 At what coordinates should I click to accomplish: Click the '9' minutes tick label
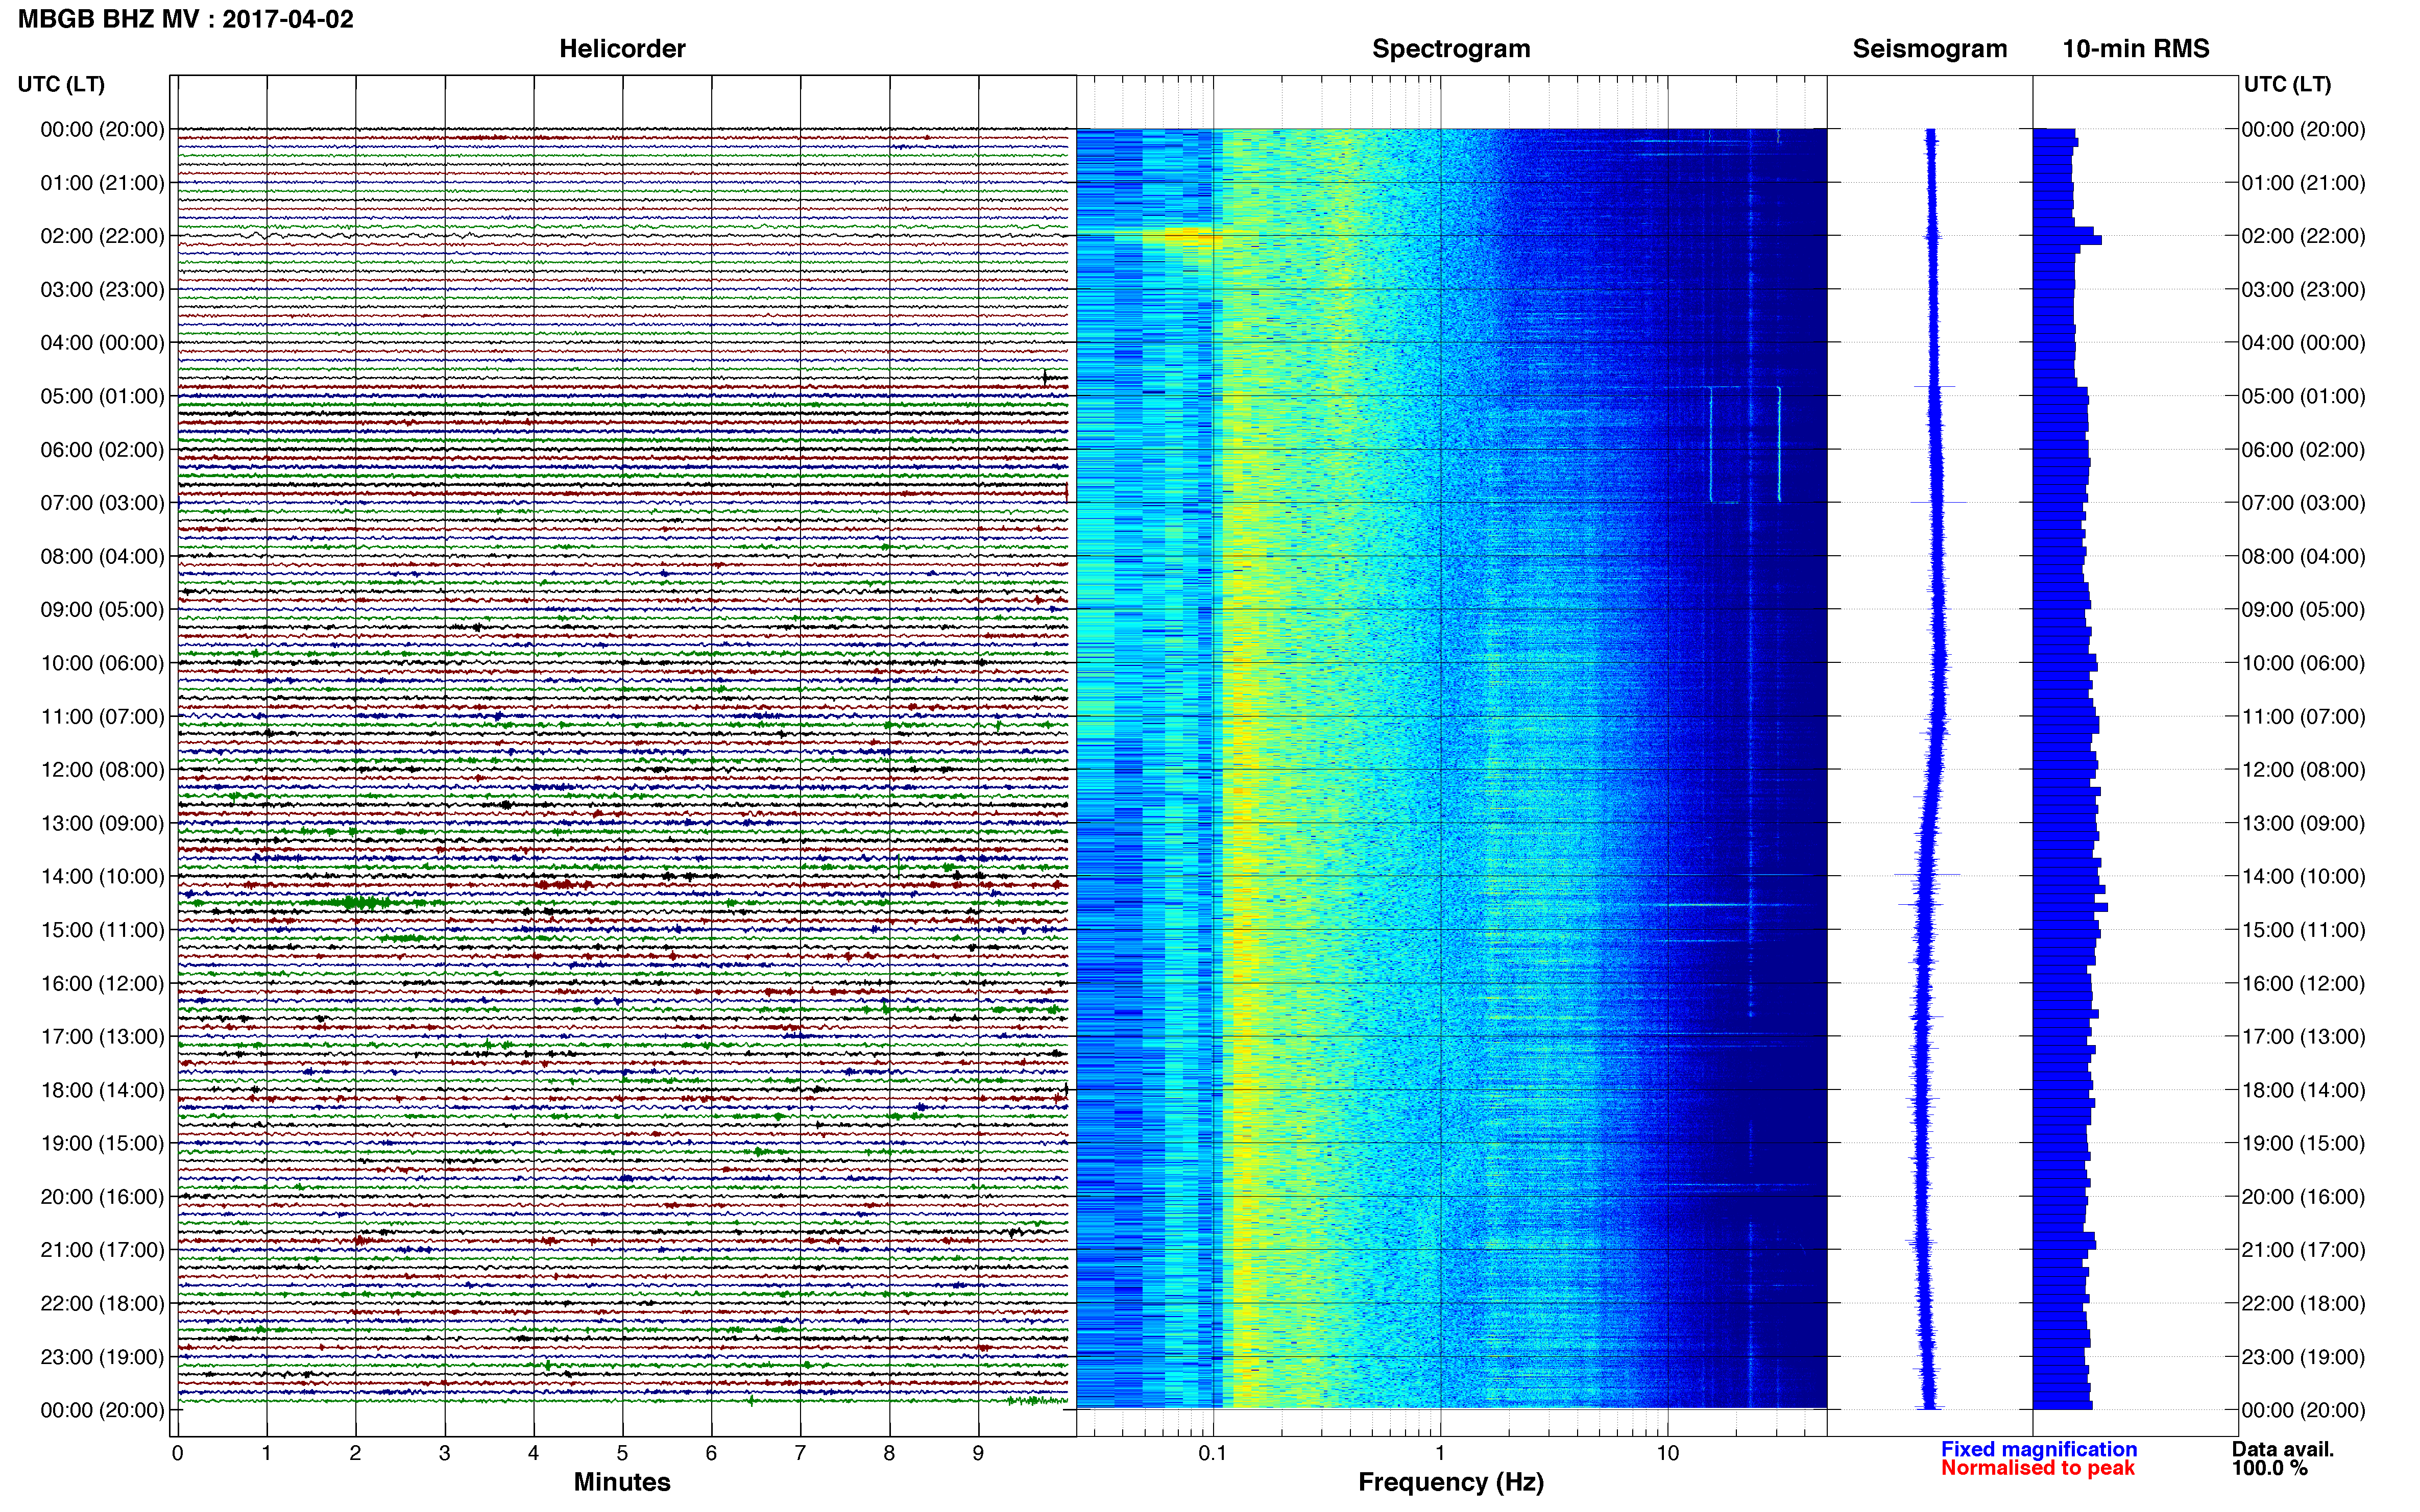(x=978, y=1453)
